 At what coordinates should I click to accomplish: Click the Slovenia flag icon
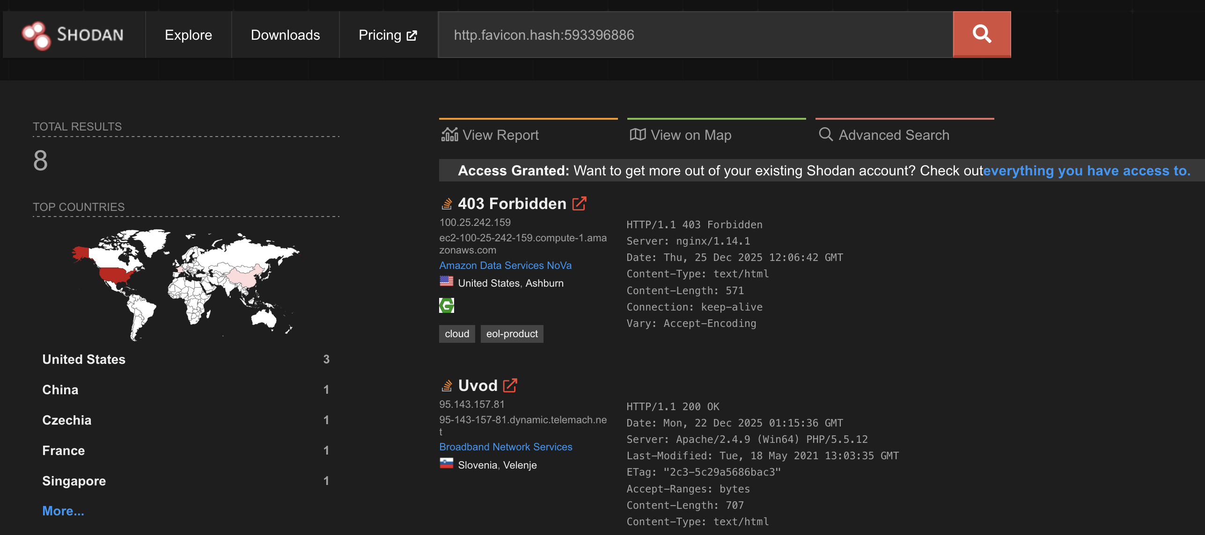(446, 464)
